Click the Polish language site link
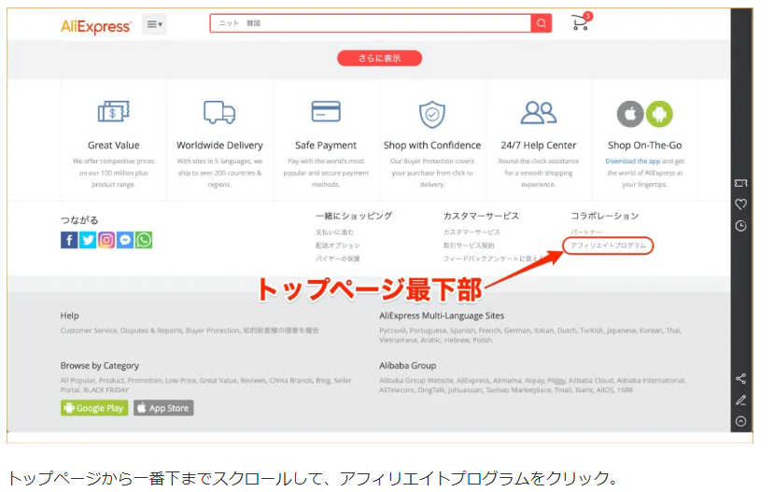Screen dimensions: 774x492 [x=483, y=340]
